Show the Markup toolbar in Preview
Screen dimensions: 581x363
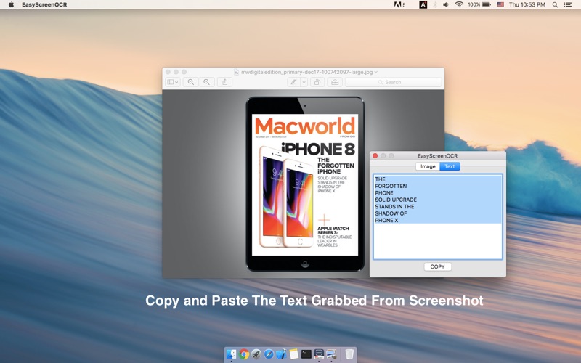[335, 82]
